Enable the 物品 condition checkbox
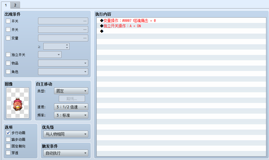The image size is (269, 160). click(x=8, y=63)
